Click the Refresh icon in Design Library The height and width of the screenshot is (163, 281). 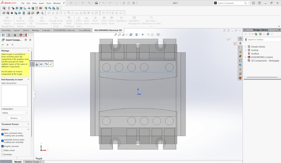(x=268, y=34)
